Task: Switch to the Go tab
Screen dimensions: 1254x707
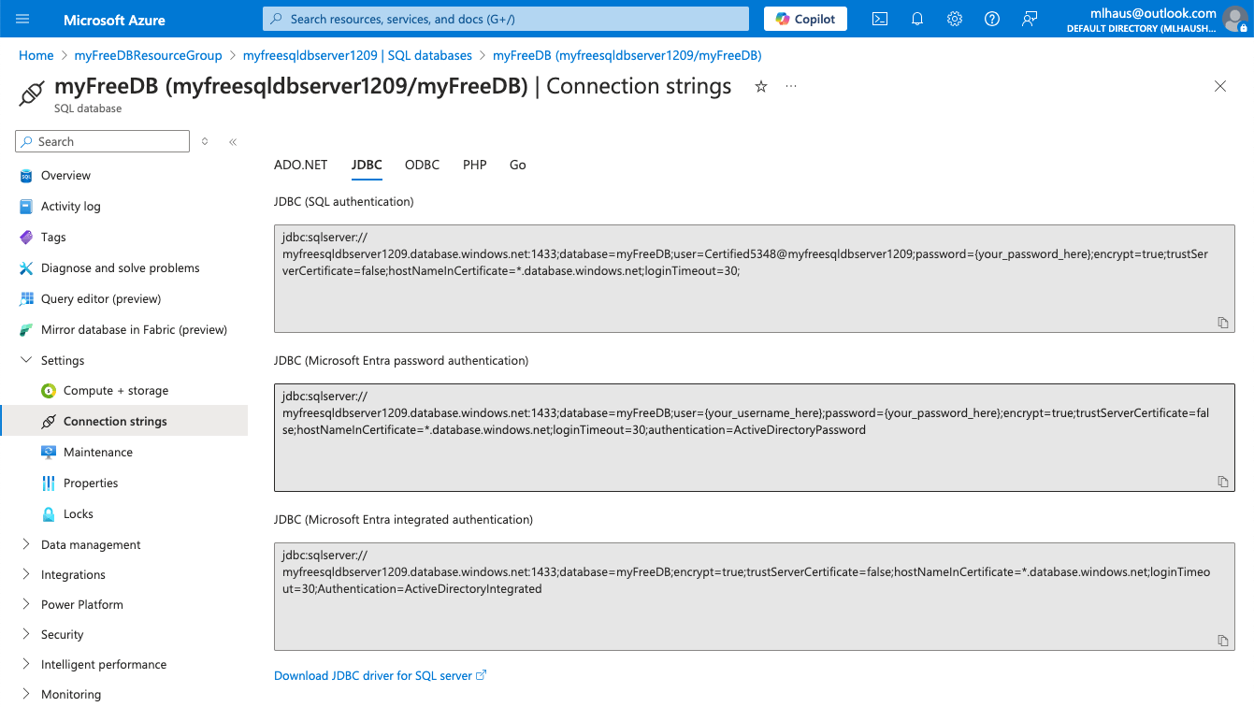Action: point(518,165)
